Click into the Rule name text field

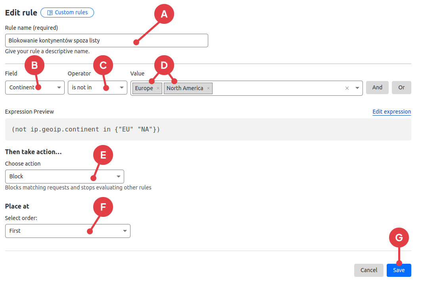coord(106,41)
